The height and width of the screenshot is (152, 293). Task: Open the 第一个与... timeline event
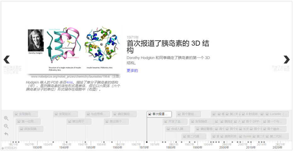(x=274, y=122)
